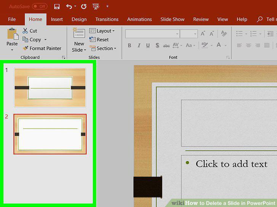
Task: Open Undo history dropdown arrow
Action: point(75,6)
